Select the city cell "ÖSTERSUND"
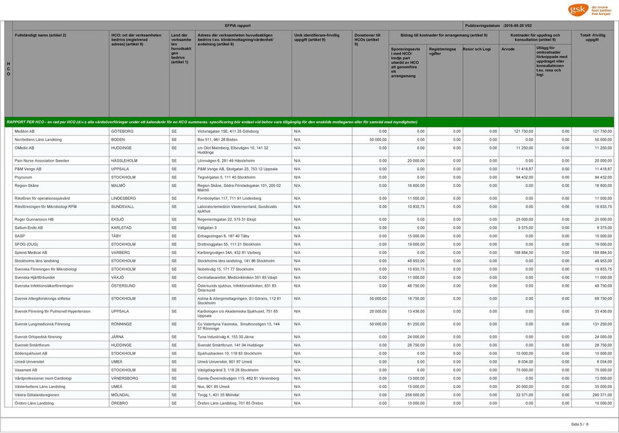The image size is (619, 433). (139, 288)
